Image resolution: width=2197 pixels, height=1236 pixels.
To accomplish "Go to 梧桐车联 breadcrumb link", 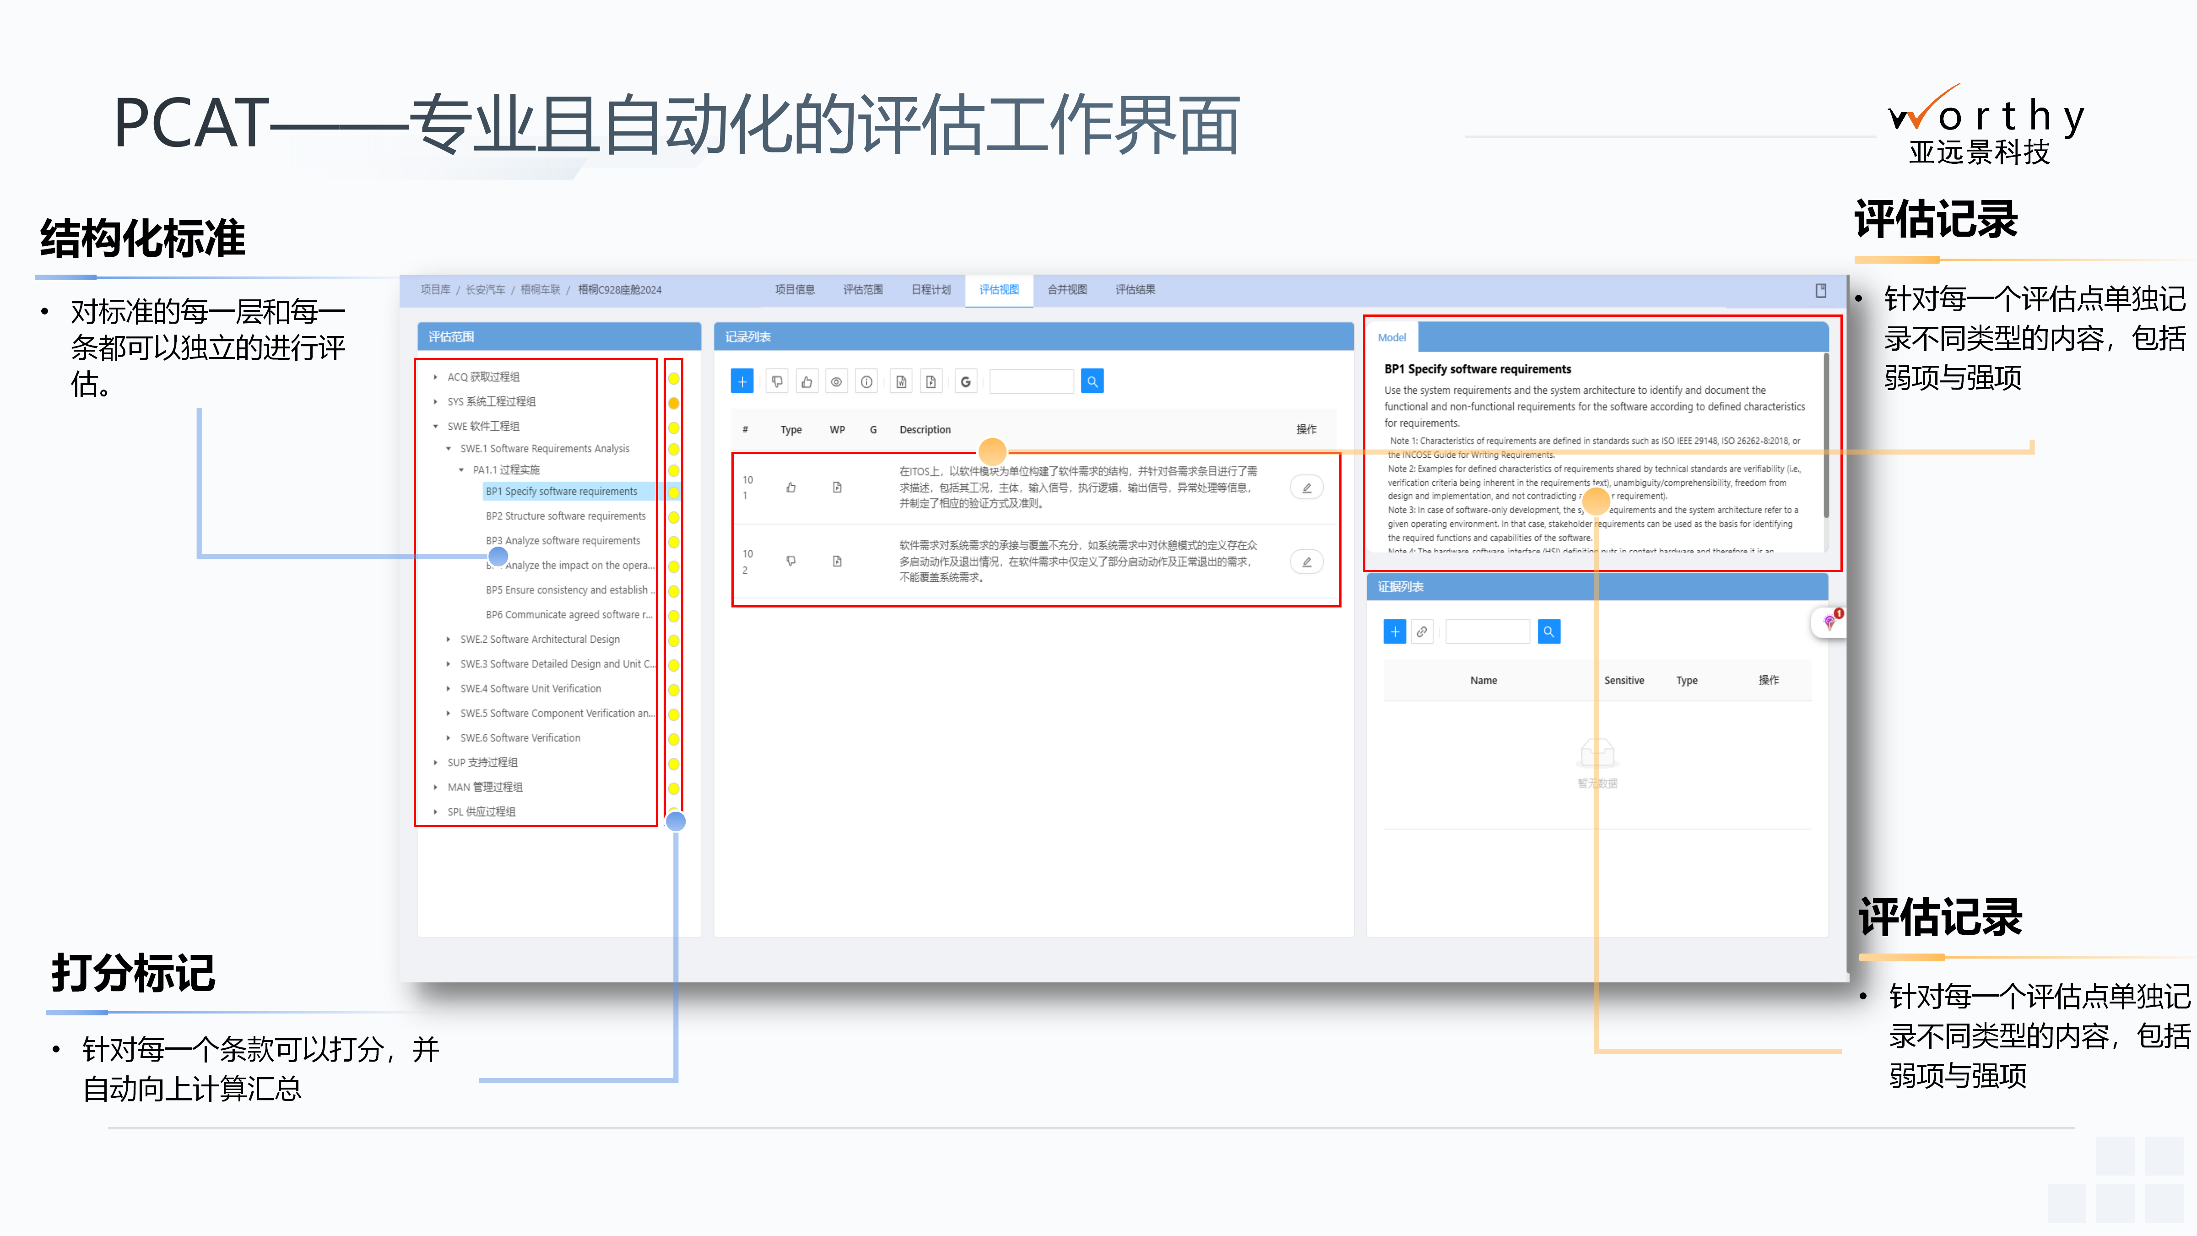I will 541,290.
